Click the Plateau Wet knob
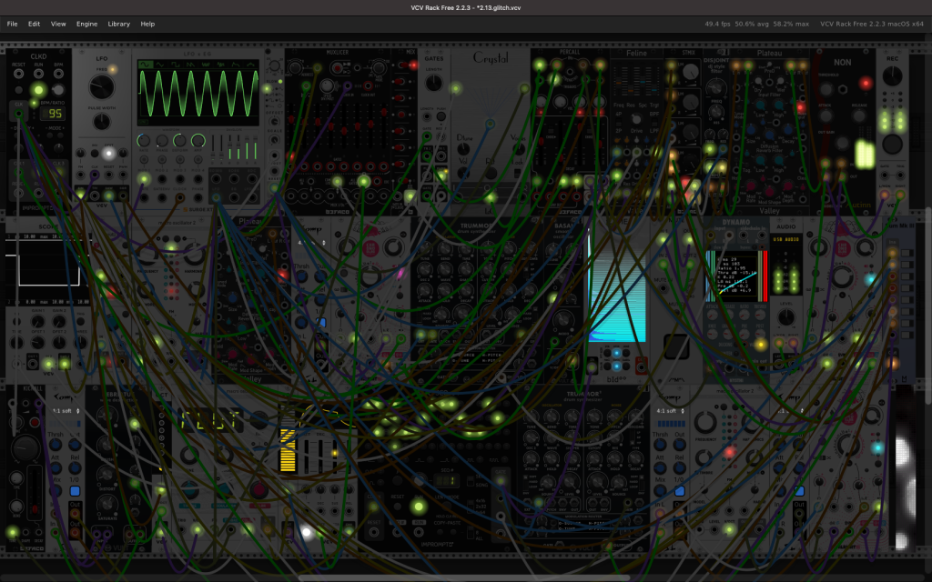 [779, 81]
